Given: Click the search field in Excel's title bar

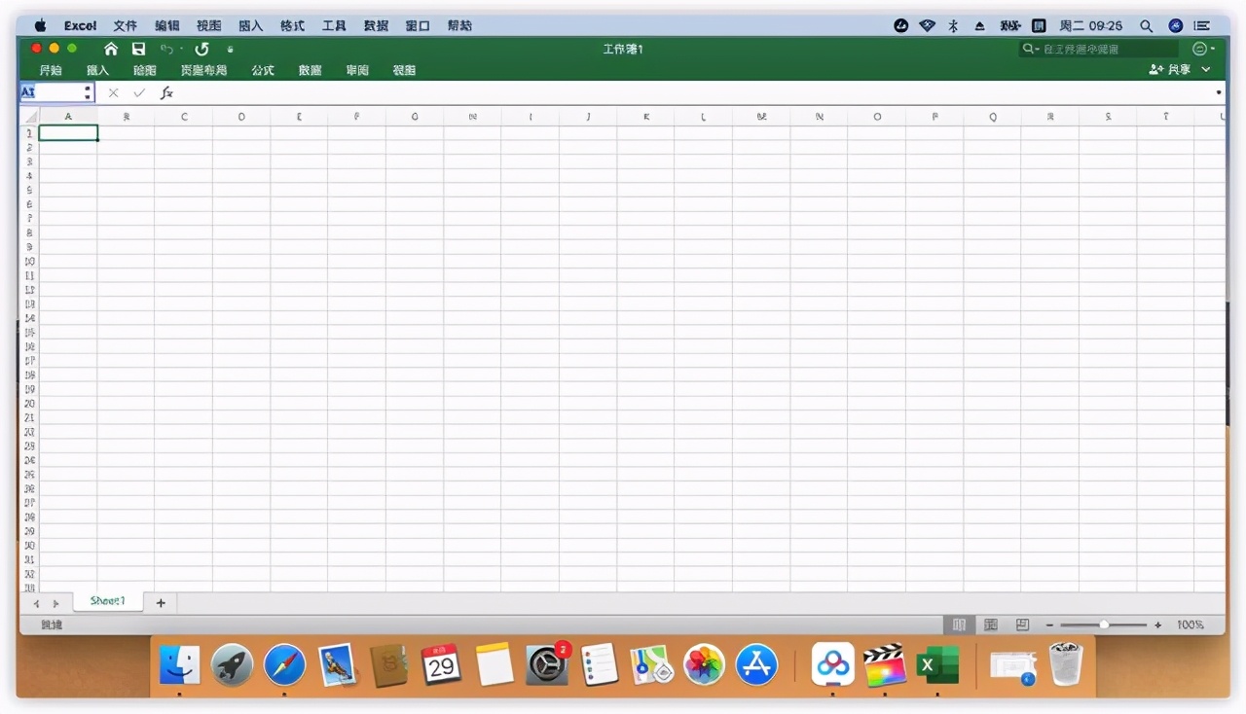Looking at the screenshot, I should click(1098, 49).
